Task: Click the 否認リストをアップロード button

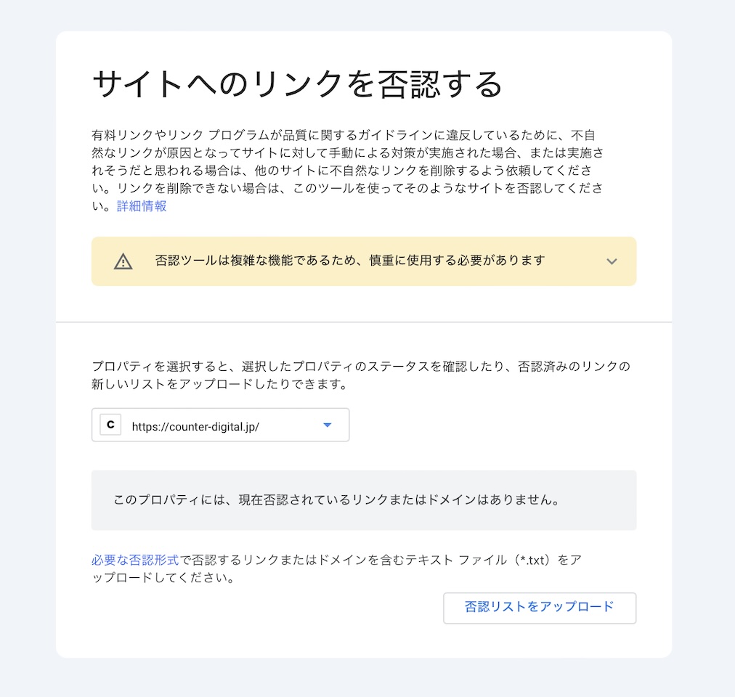Action: (x=539, y=607)
